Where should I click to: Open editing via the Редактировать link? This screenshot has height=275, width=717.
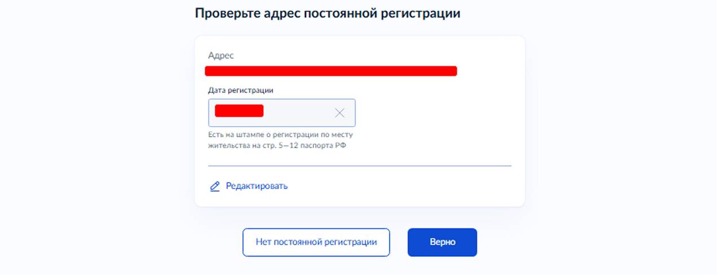256,186
